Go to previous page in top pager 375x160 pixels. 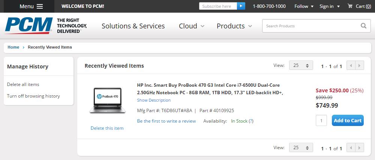click(x=351, y=65)
